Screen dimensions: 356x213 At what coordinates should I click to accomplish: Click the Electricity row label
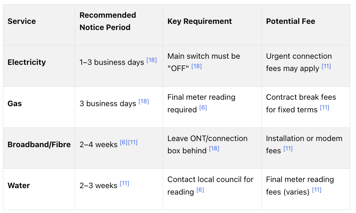point(27,62)
